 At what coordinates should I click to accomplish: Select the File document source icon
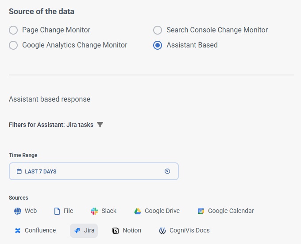57,211
